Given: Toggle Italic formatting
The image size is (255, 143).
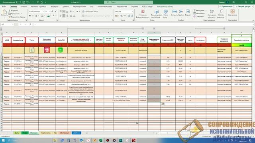Looking at the screenshot, I should coord(33,16).
